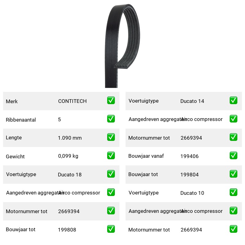This screenshot has width=245, height=245.
Task: Click the 0,099 kg weight value
Action: coord(68,156)
